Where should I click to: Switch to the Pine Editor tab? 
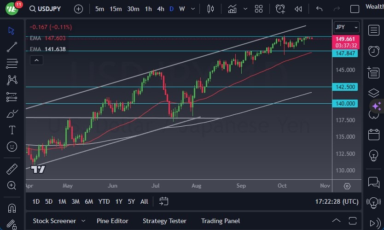pos(112,221)
